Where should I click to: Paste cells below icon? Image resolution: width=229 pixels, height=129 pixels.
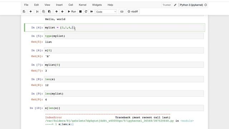(x=49, y=11)
